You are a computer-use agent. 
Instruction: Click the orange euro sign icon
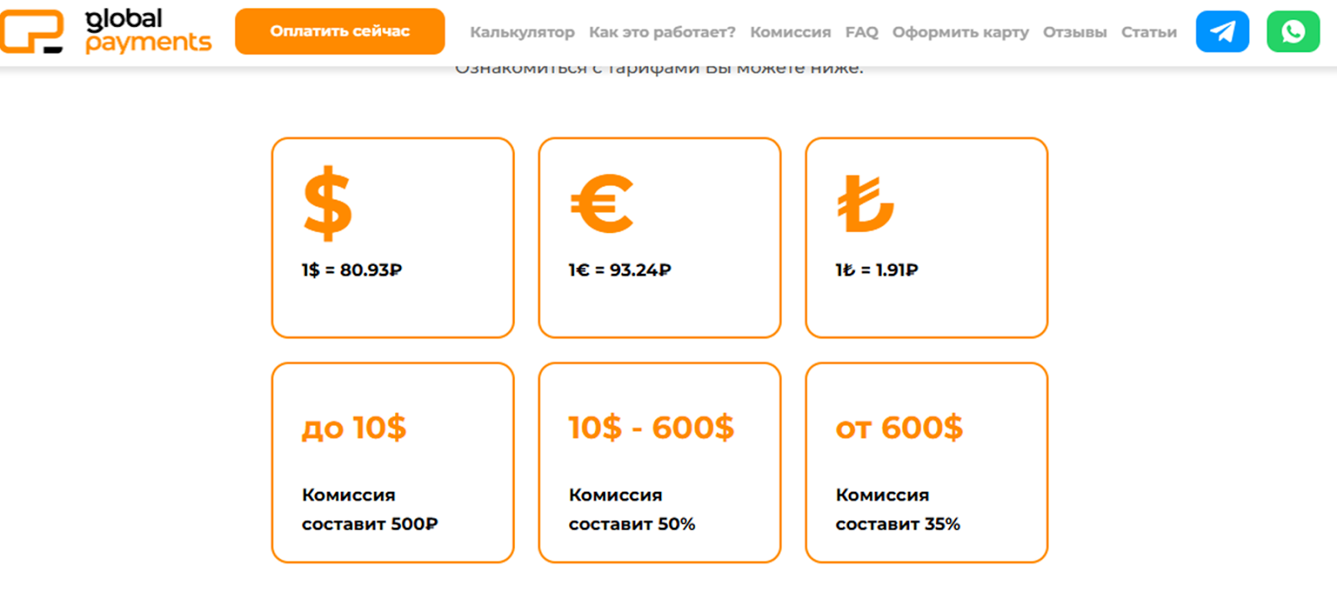(x=602, y=203)
